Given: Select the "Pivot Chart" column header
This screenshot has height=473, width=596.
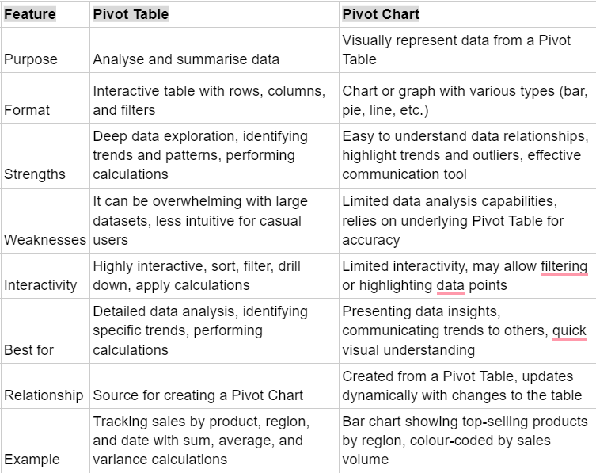Looking at the screenshot, I should click(381, 13).
